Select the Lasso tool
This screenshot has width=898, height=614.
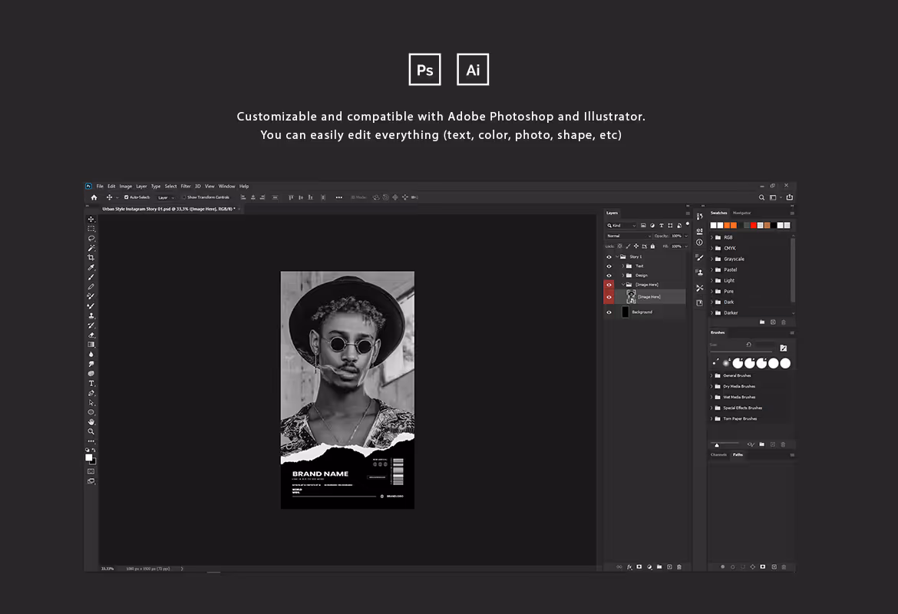[x=91, y=238]
